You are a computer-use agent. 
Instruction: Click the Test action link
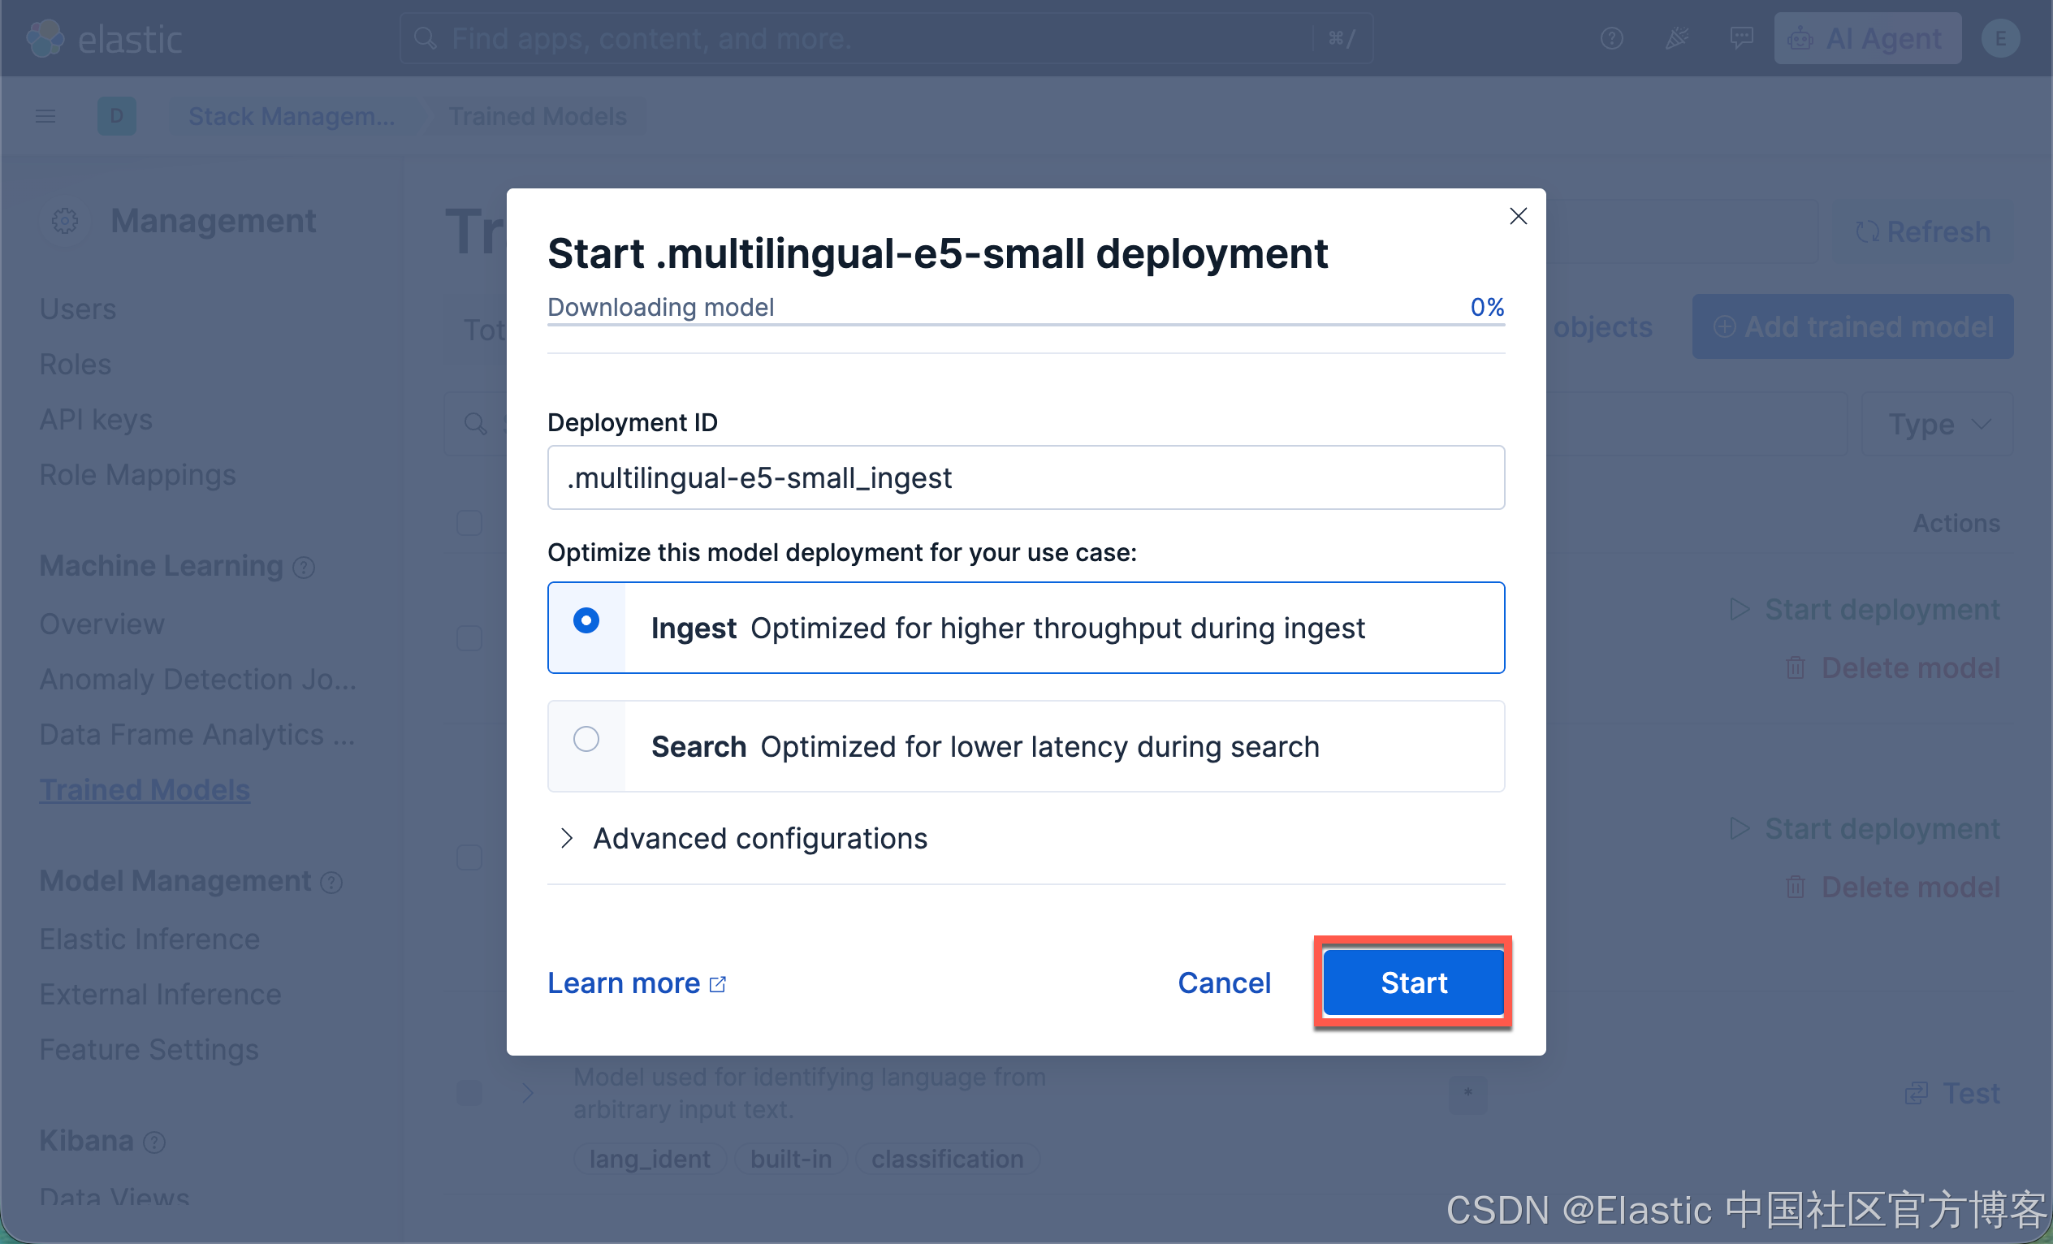1952,1093
